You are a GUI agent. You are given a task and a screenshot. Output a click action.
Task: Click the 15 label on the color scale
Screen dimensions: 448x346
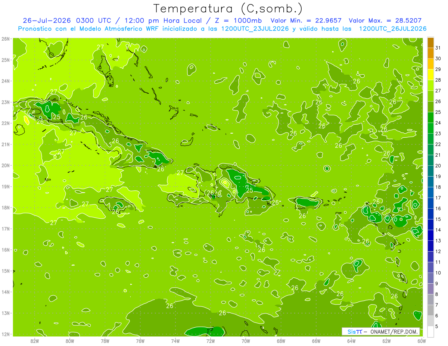click(438, 219)
